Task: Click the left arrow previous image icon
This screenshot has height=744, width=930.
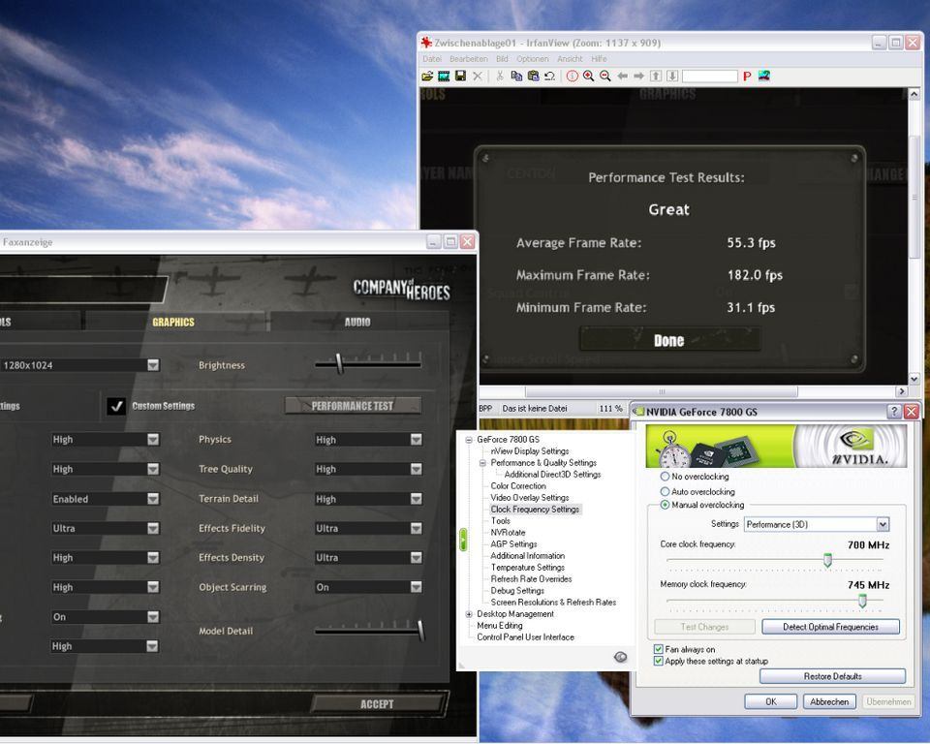Action: 622,76
